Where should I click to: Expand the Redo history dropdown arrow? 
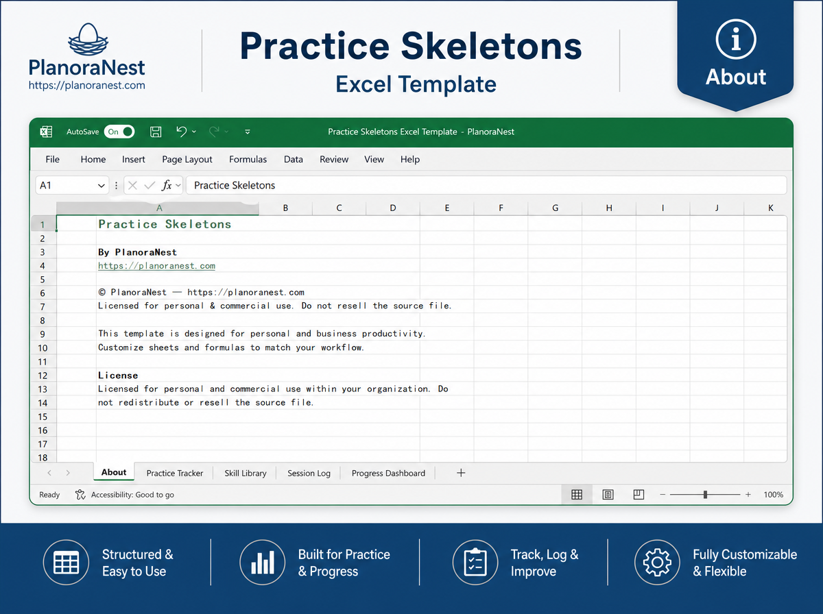(x=227, y=132)
